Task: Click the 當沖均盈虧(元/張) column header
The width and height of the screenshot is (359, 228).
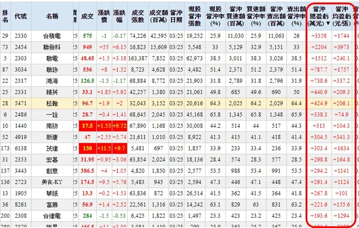Action: (x=342, y=16)
